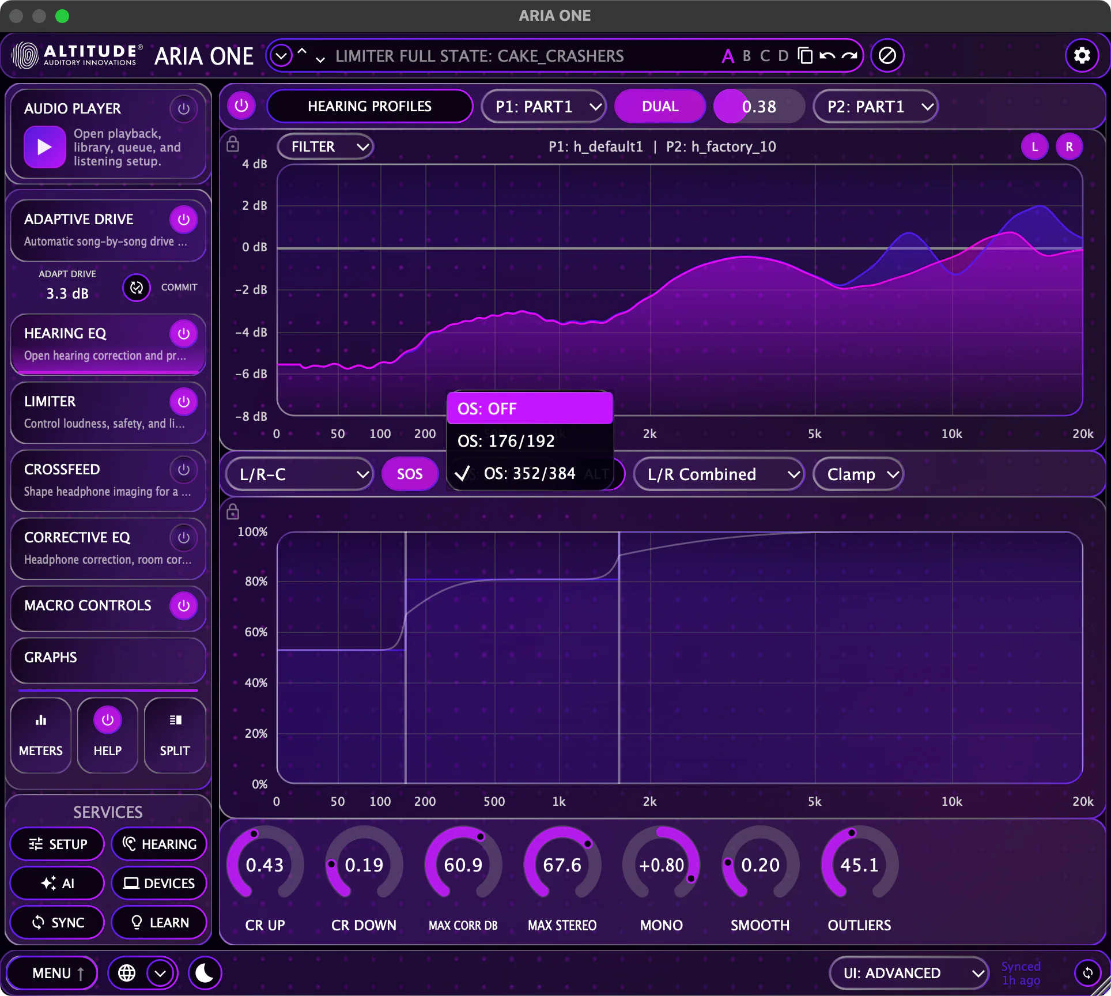
Task: Open the Clamp dropdown
Action: click(858, 474)
